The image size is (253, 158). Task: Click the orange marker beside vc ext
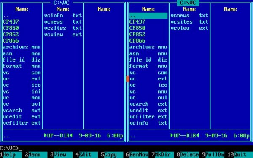coord(128,79)
